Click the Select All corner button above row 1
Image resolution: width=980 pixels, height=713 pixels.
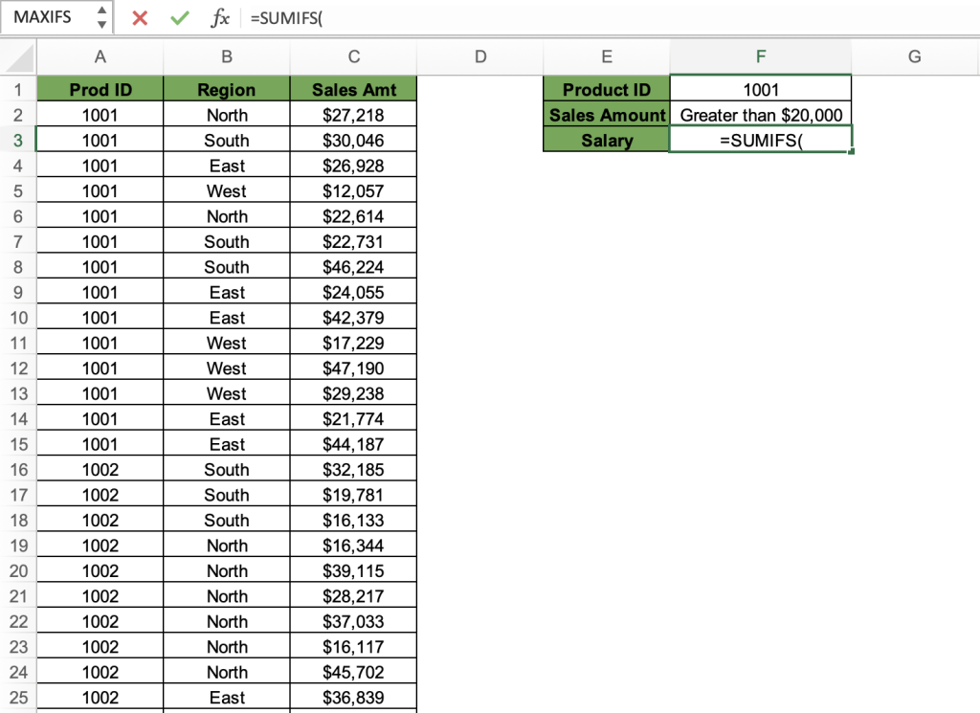[16, 57]
